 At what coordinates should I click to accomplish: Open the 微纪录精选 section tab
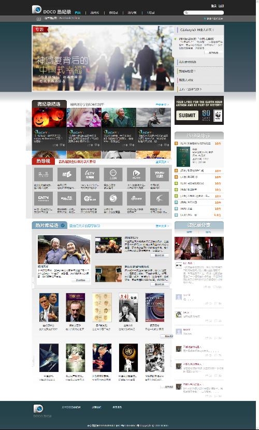[x=49, y=104]
